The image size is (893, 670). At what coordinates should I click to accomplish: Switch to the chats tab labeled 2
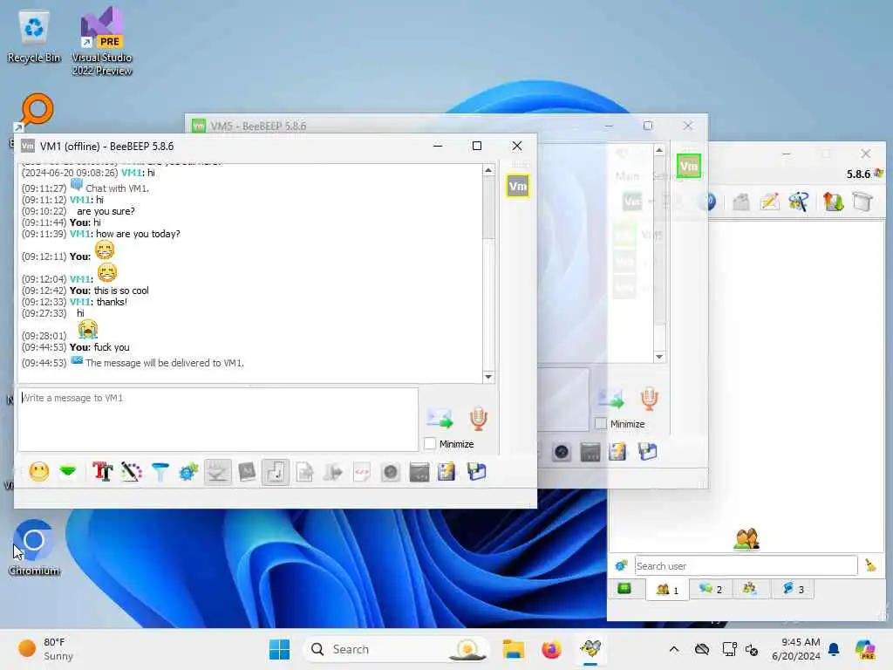(710, 589)
